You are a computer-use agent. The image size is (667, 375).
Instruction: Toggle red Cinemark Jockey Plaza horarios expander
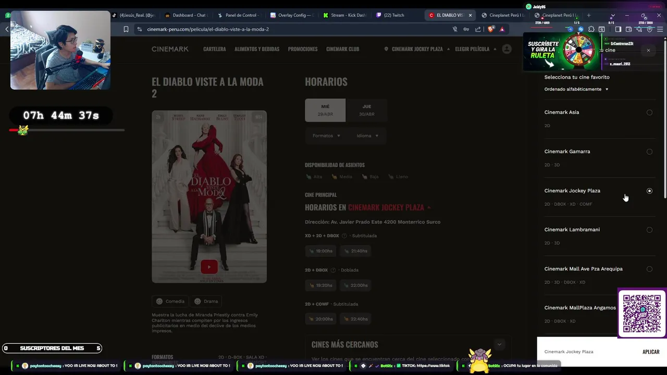[429, 207]
